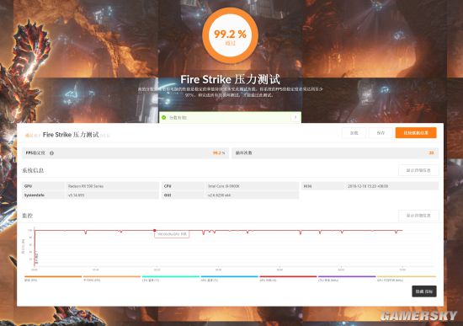Click the 'Intel Core i9-9900K' CPU value
This screenshot has height=326, width=463.
click(x=224, y=186)
